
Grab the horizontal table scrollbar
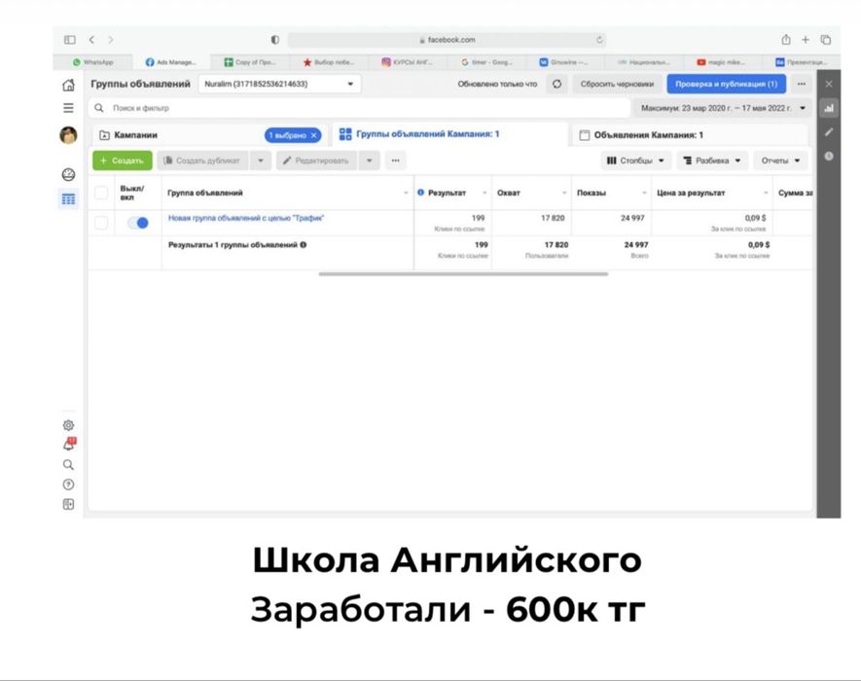(463, 273)
